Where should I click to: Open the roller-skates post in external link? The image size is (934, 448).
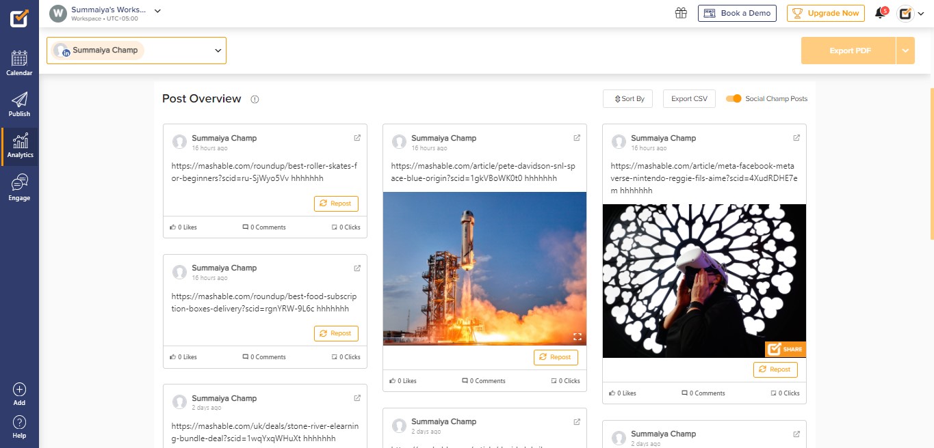tap(357, 138)
